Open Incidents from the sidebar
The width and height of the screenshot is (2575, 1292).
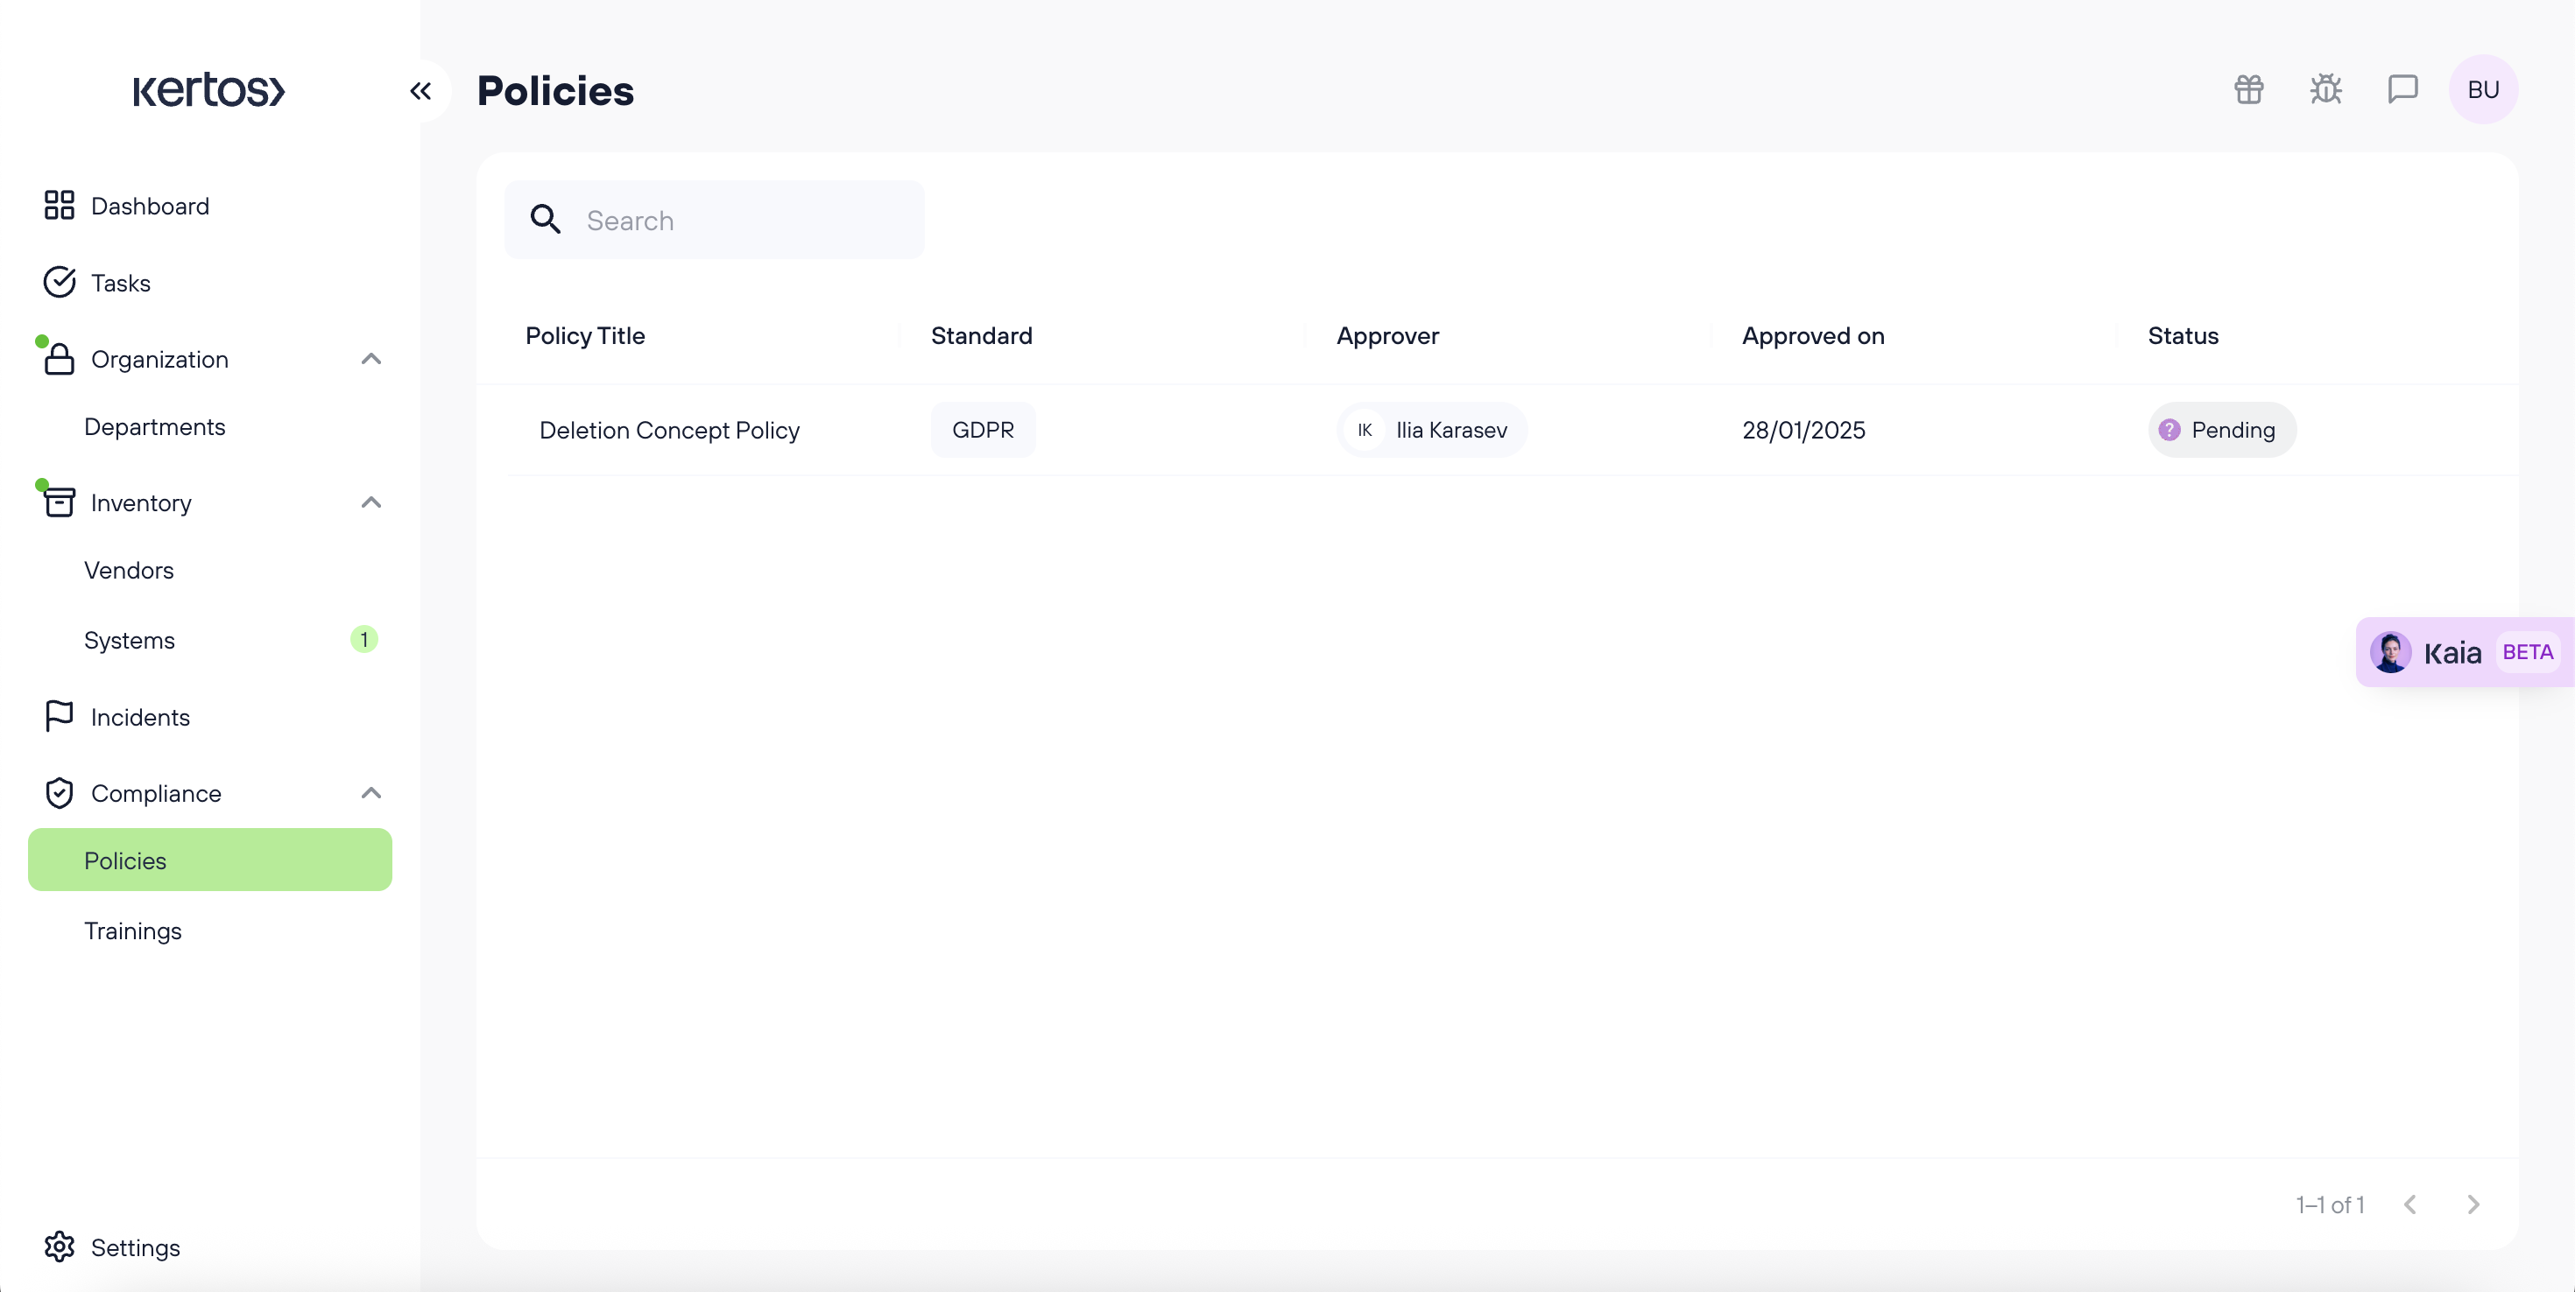[140, 718]
